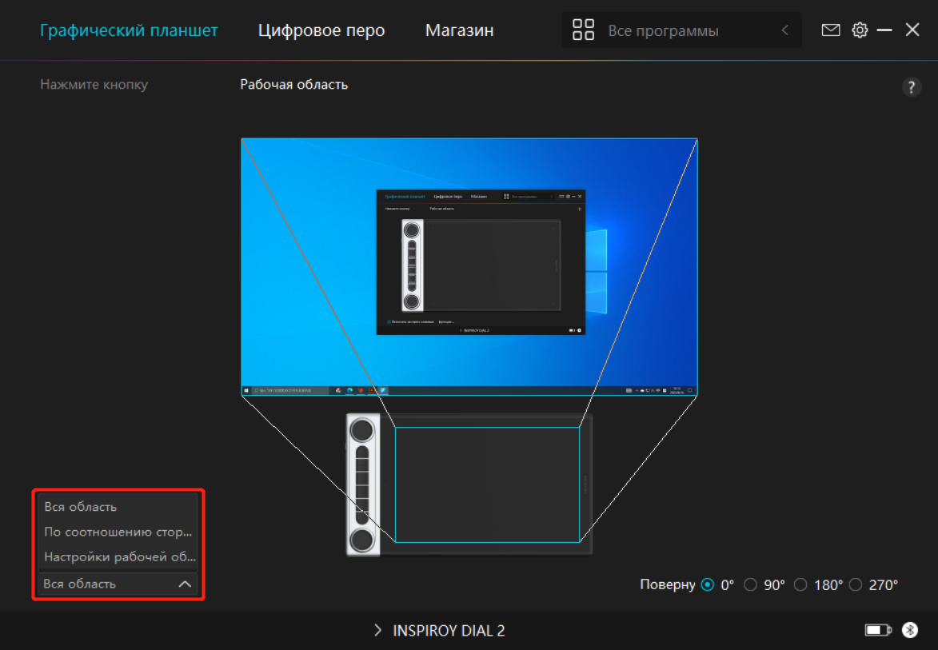The image size is (938, 650).
Task: Collapse the Вся область working area dropdown
Action: click(185, 584)
